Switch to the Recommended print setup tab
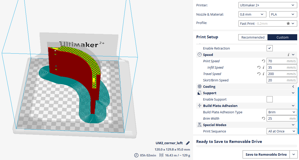Screen dimensions: 299x160 pos(253,37)
